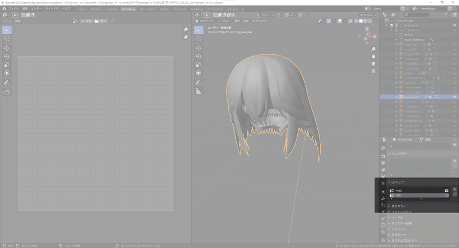Select the map1 UV map row

[x=419, y=191]
